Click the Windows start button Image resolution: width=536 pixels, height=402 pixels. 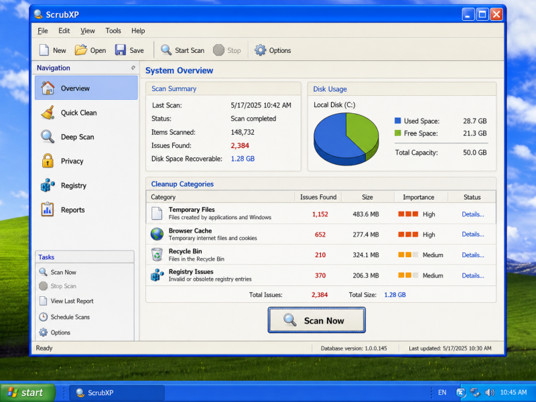pyautogui.click(x=27, y=393)
